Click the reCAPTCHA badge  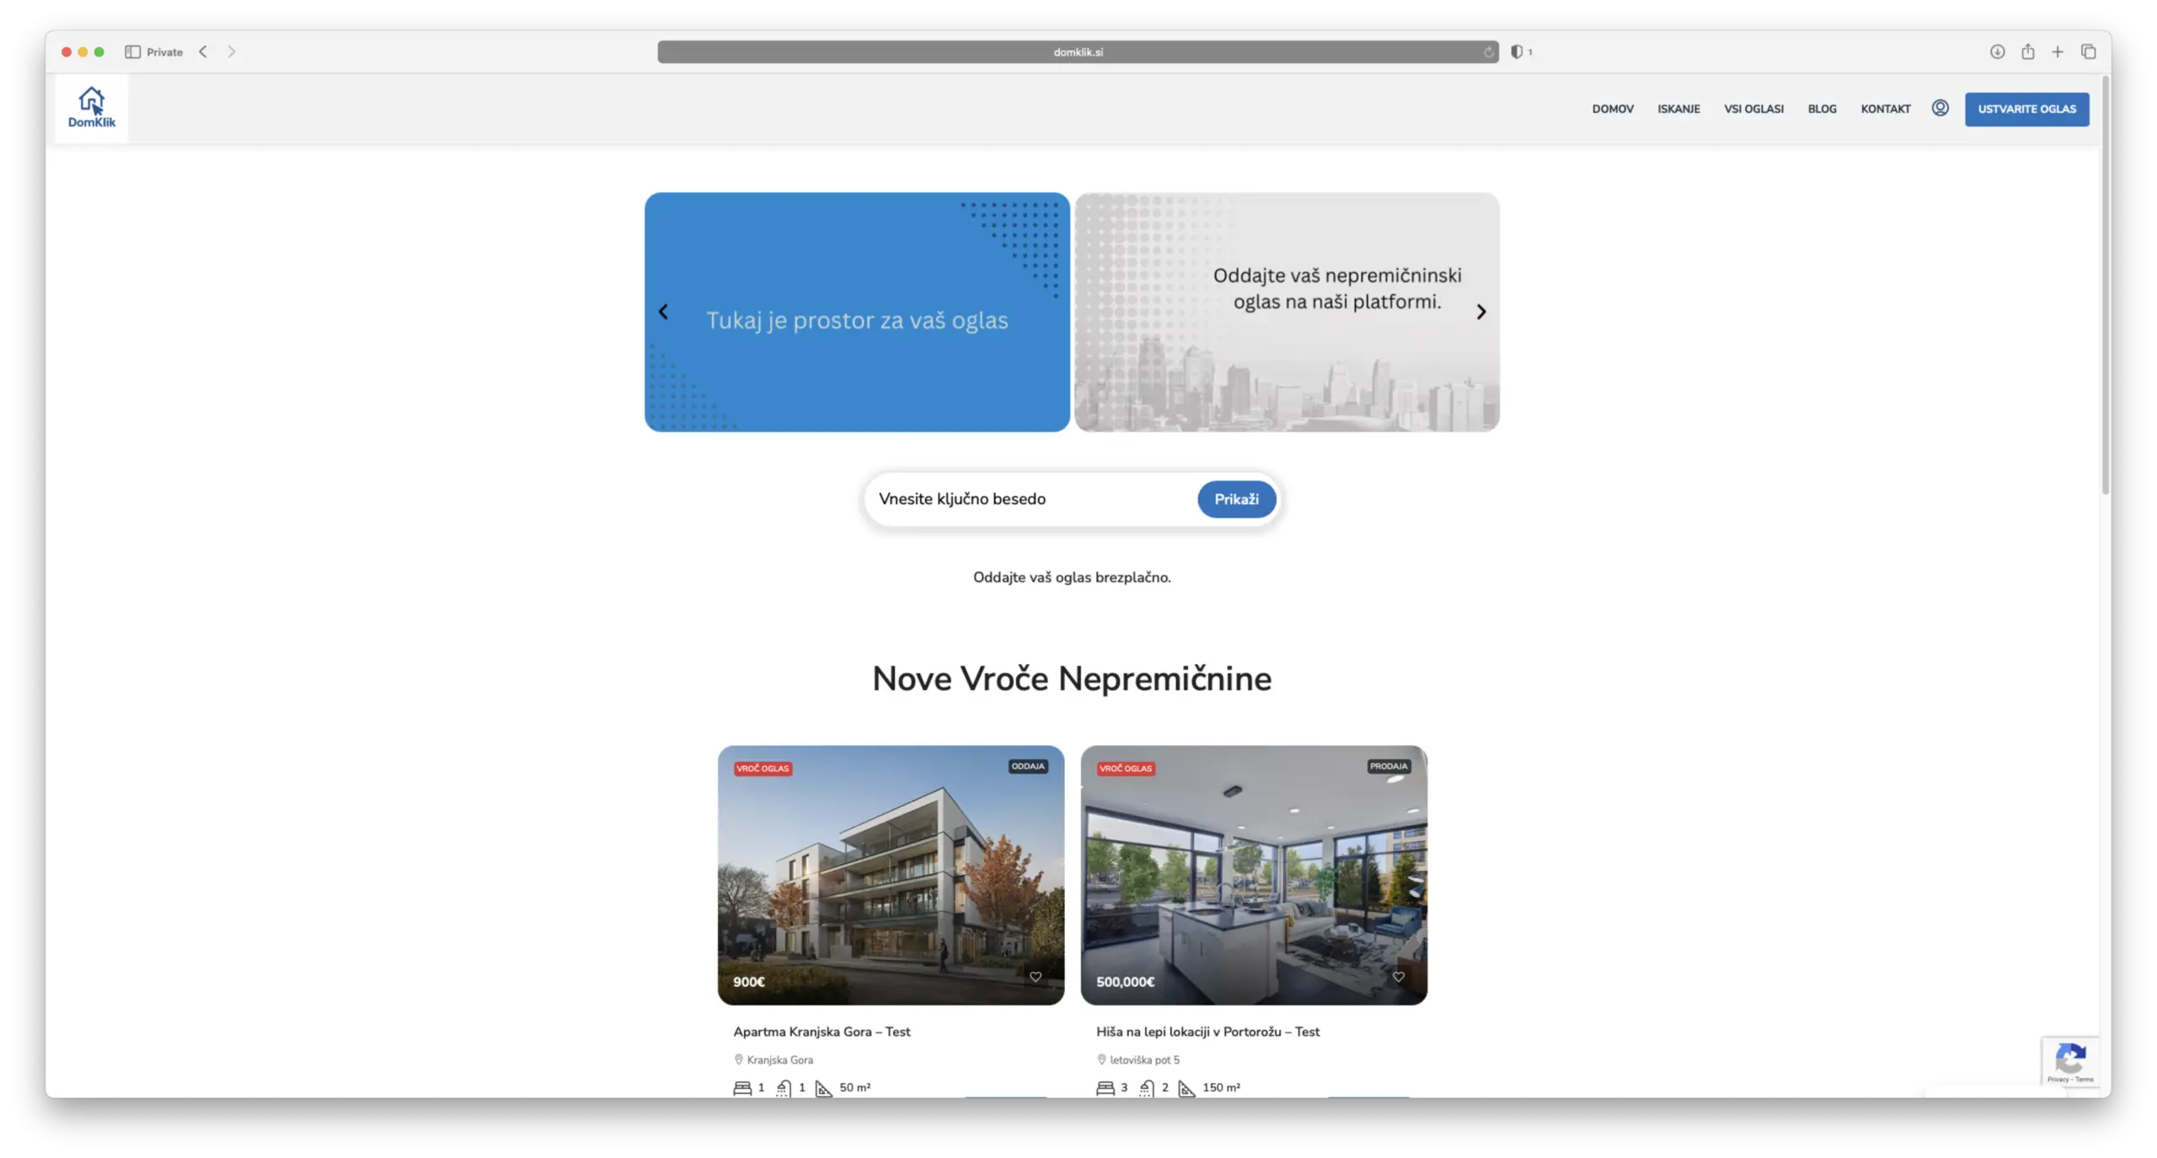[2070, 1061]
